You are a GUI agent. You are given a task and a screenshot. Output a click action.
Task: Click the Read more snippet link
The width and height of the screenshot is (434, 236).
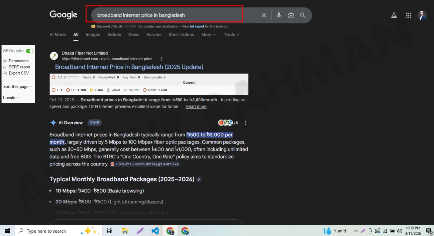coord(196,106)
